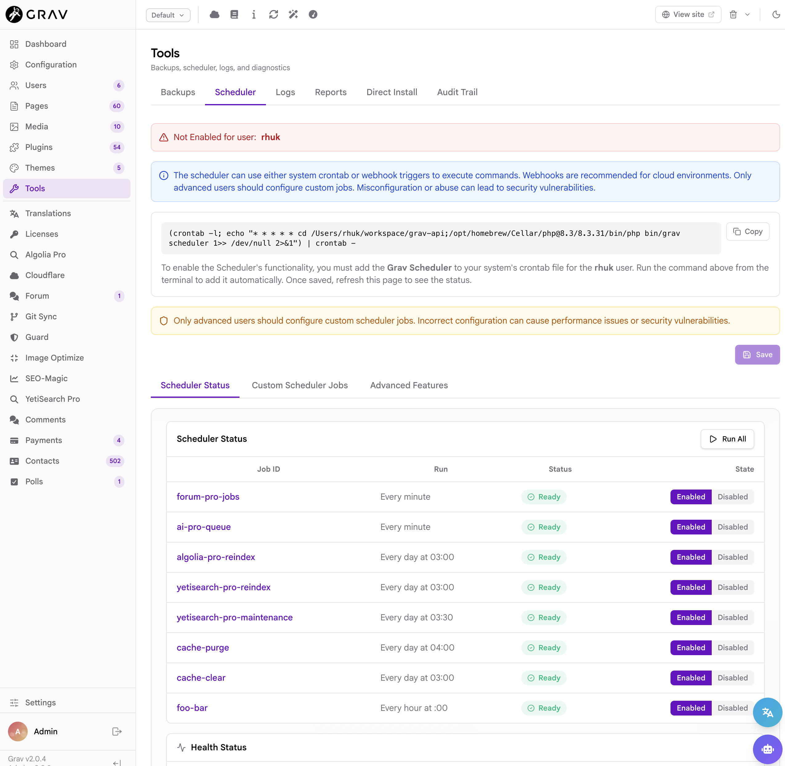Open Translations in the sidebar
Screen dimensions: 785x766
tap(67, 213)
